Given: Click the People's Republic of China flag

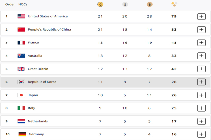Looking at the screenshot, I should click(21, 30).
